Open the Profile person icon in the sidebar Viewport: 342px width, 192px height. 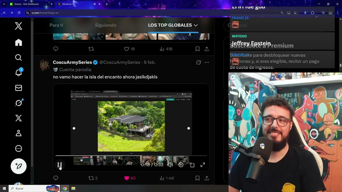click(18, 133)
